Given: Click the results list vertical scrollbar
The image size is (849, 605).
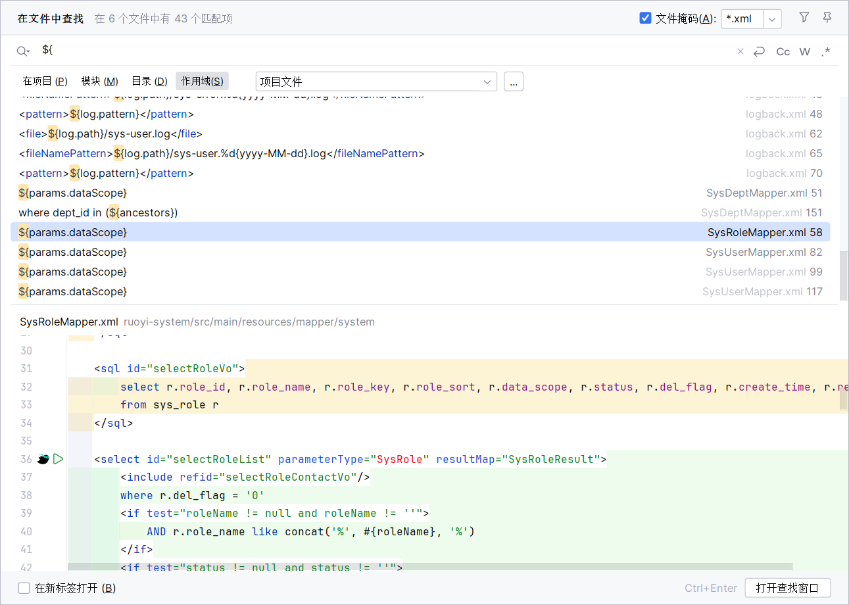Looking at the screenshot, I should coord(844,276).
